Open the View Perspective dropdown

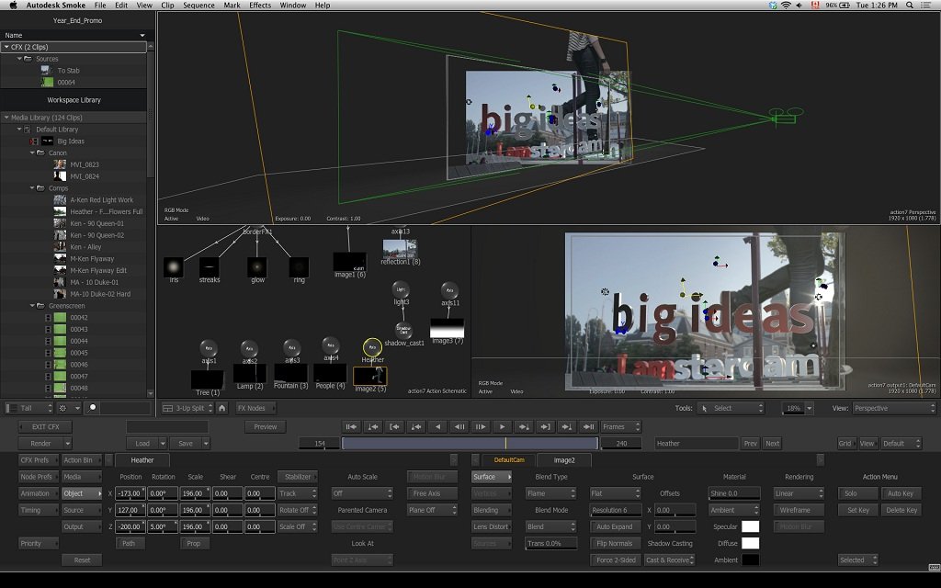(x=893, y=408)
